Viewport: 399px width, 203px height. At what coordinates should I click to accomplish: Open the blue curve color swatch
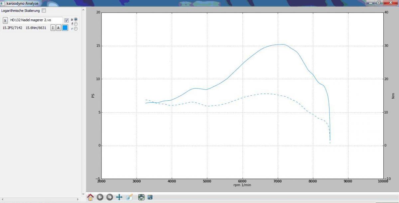[65, 28]
